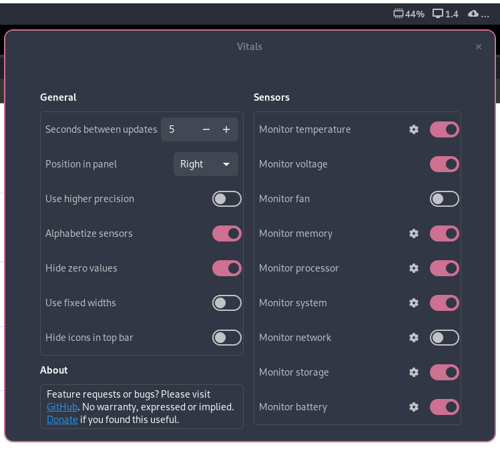This screenshot has width=500, height=451.
Task: Click the system load 1.4 indicator in top bar
Action: (445, 14)
